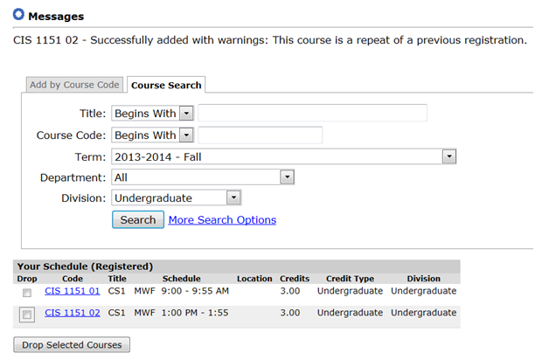Follow the CIS 1151 02 course link
Image resolution: width=549 pixels, height=360 pixels.
(x=73, y=312)
